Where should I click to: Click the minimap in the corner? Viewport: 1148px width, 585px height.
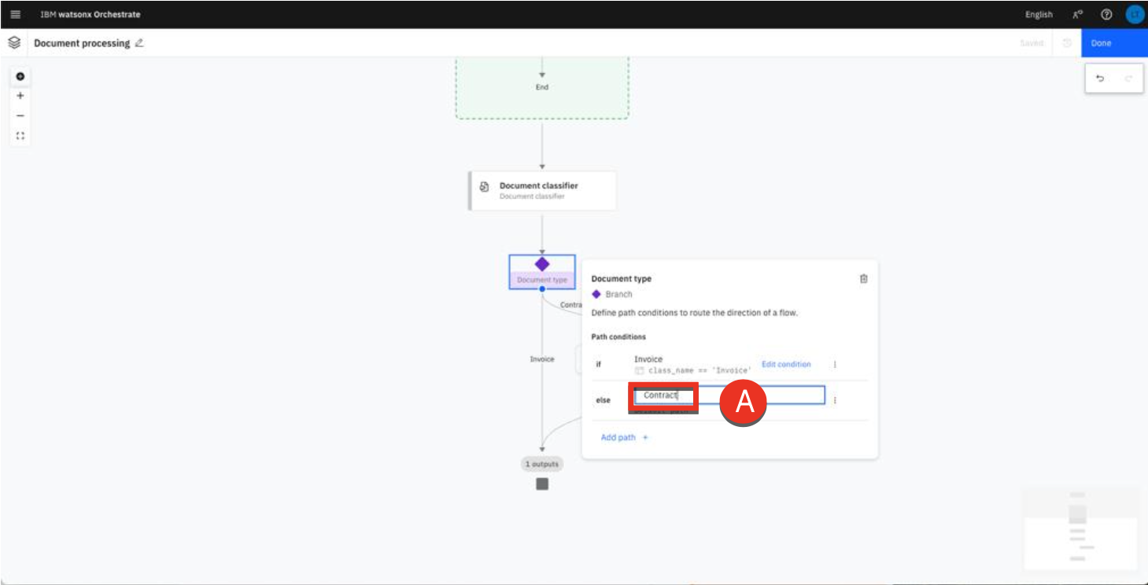pyautogui.click(x=1080, y=527)
